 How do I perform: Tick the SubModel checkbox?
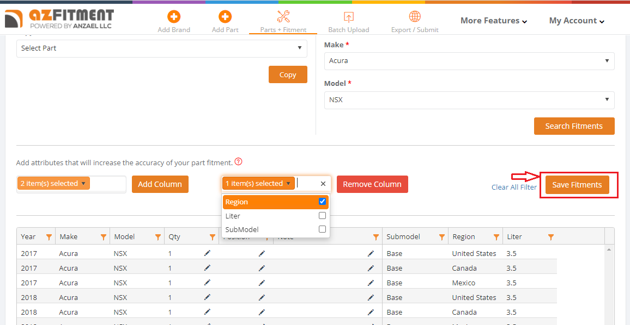click(322, 229)
